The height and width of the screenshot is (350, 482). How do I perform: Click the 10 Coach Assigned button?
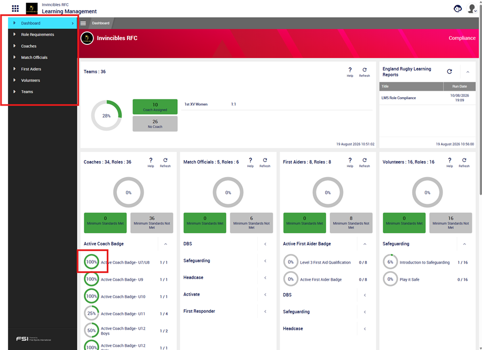155,107
